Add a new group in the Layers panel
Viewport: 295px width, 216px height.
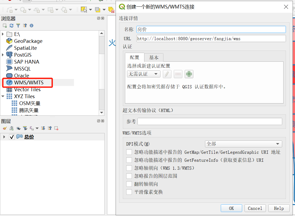[x=11, y=128]
